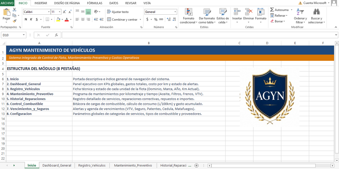Collapse the ribbon with the chevron
The image size is (339, 169).
pyautogui.click(x=336, y=27)
